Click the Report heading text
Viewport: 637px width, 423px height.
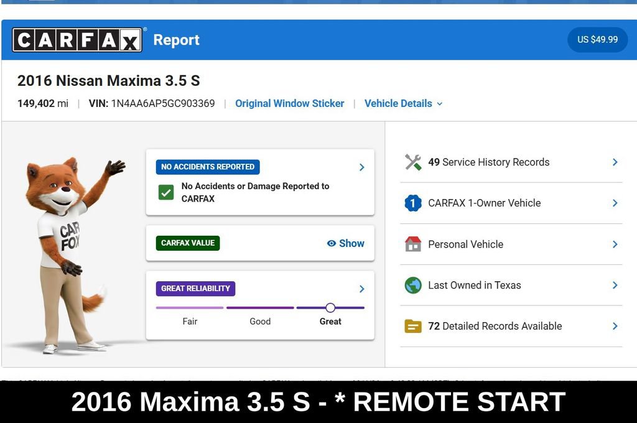(176, 40)
